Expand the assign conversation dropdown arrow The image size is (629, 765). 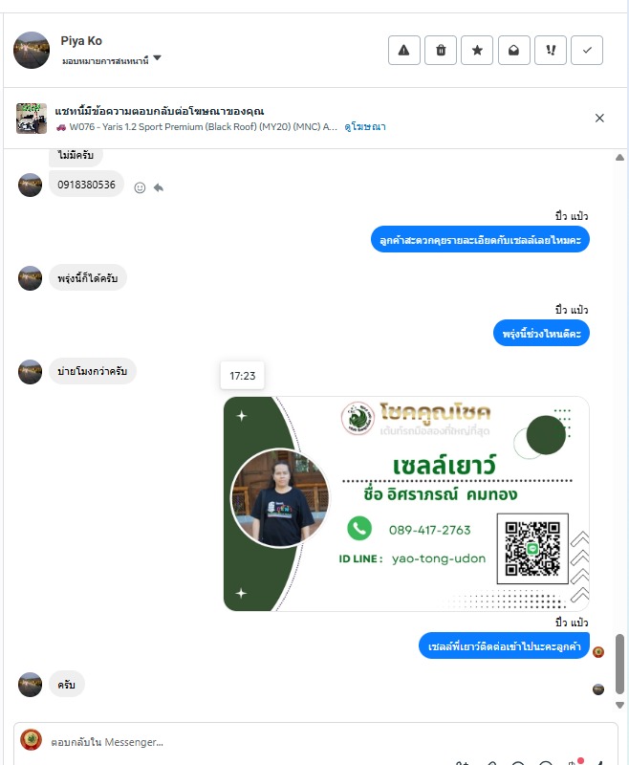[x=157, y=58]
